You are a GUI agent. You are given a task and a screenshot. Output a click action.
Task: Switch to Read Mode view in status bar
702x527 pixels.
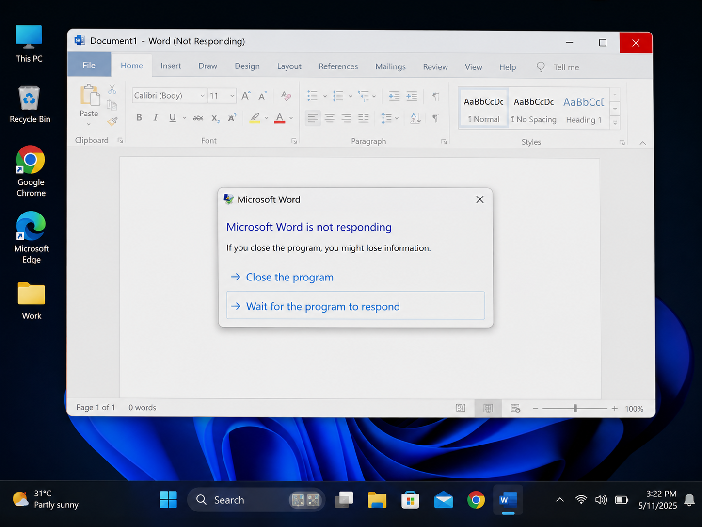click(461, 408)
